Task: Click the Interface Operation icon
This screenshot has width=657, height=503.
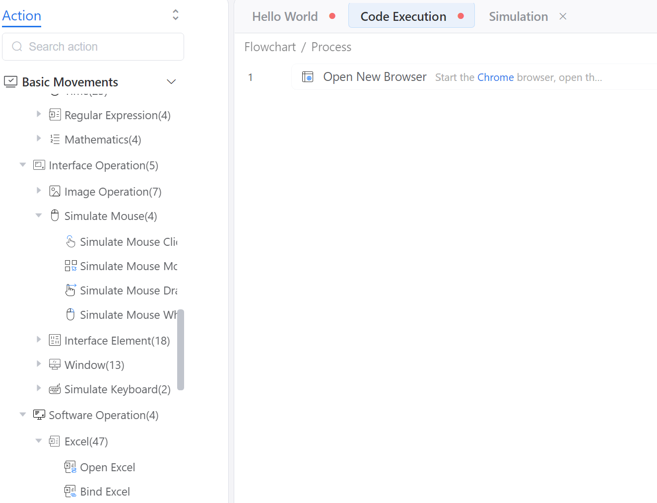Action: pyautogui.click(x=39, y=165)
